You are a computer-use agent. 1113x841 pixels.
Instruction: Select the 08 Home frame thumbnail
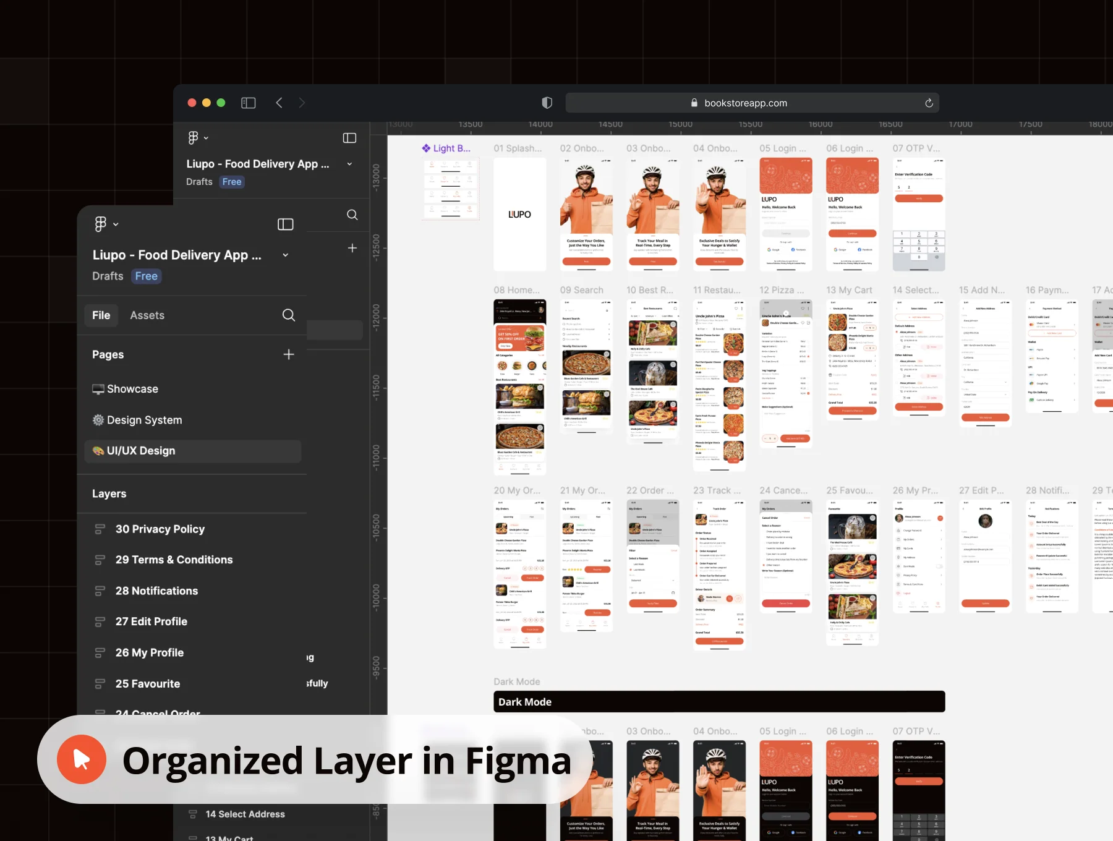tap(519, 387)
